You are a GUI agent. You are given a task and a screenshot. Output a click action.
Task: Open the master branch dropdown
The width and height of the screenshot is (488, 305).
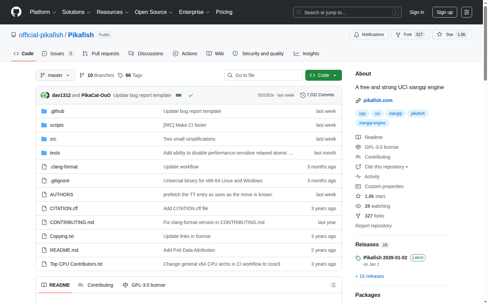[55, 75]
